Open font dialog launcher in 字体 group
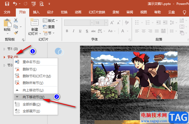The height and width of the screenshot is (124, 189). 130,40
